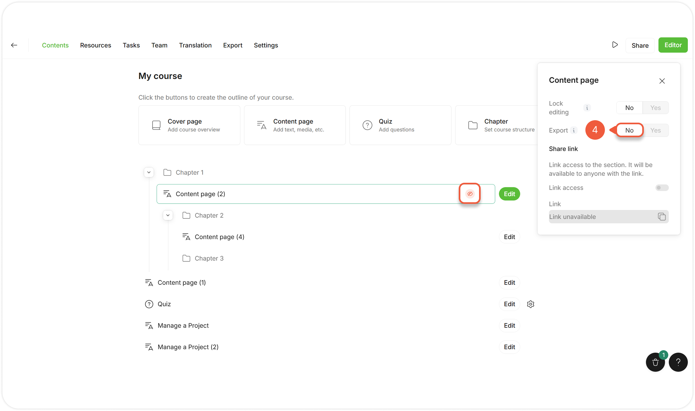Set Export option to Yes
The image size is (695, 411).
tap(655, 130)
